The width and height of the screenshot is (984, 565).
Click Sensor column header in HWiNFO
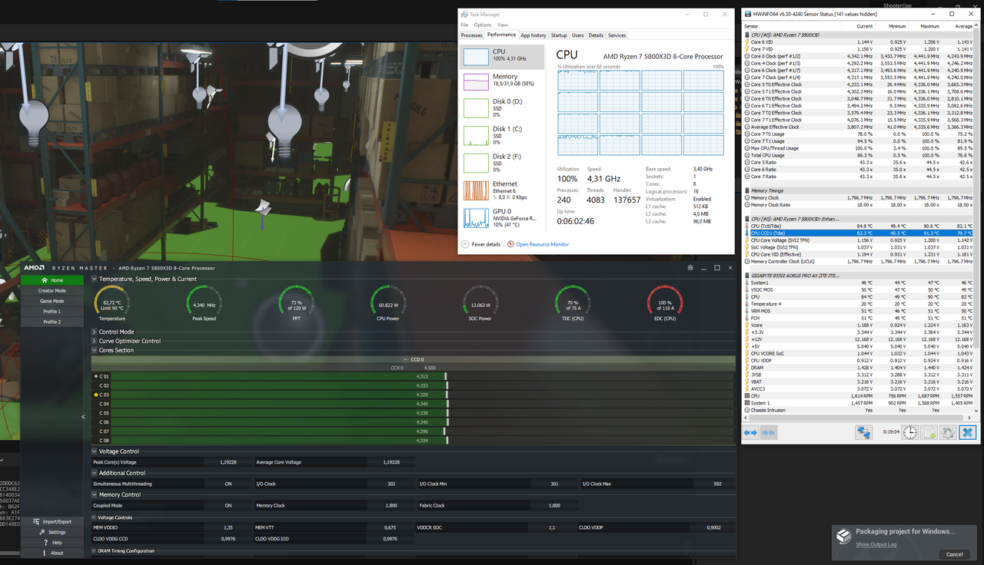[792, 26]
